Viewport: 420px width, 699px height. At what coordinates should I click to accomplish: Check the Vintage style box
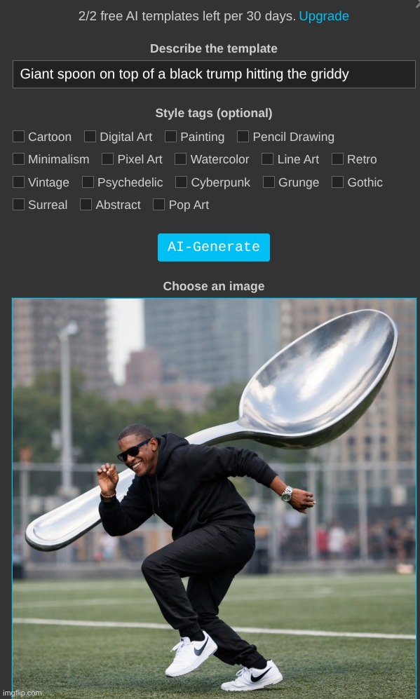[18, 182]
